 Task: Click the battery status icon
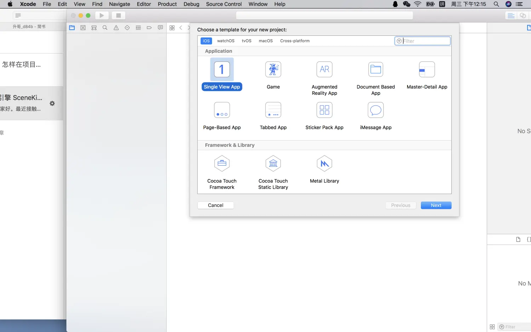430,4
